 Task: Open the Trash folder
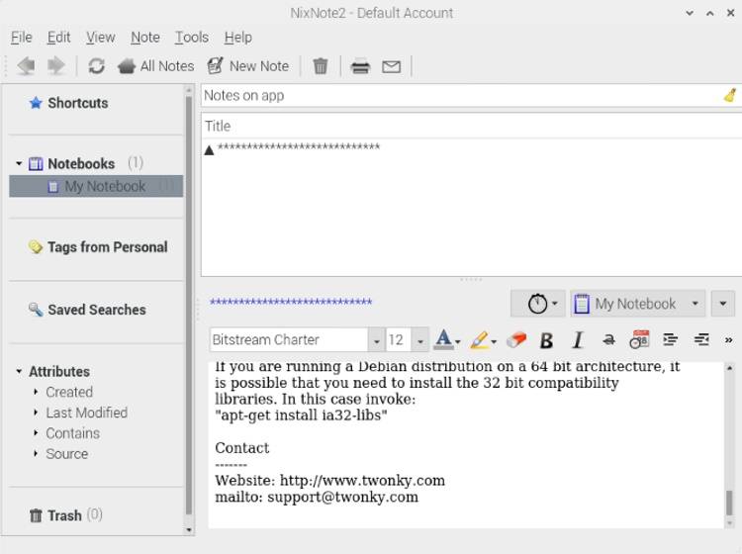coord(65,515)
